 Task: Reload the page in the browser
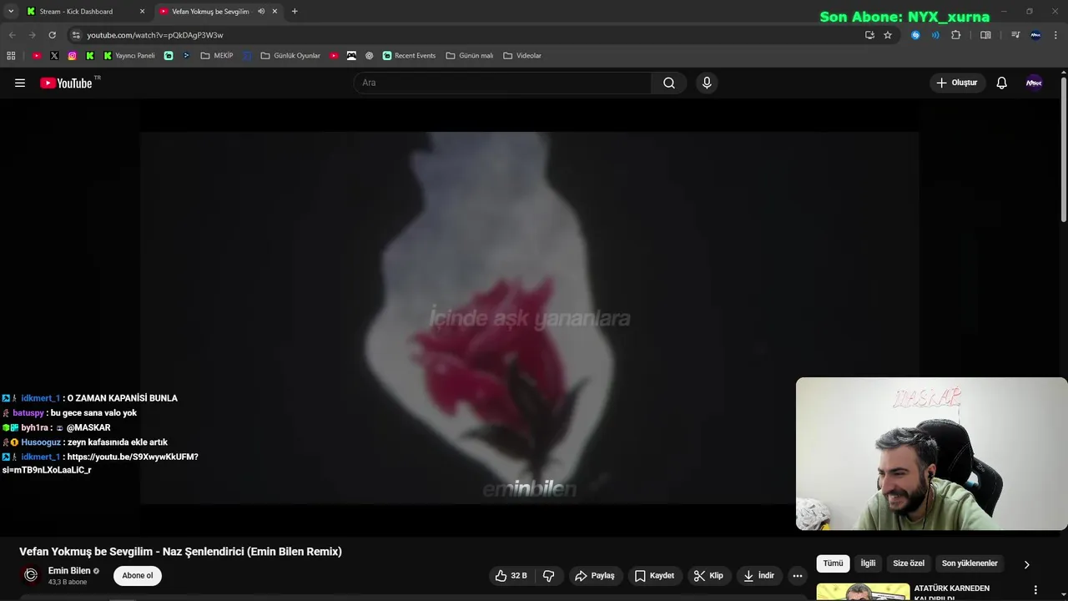(x=52, y=35)
